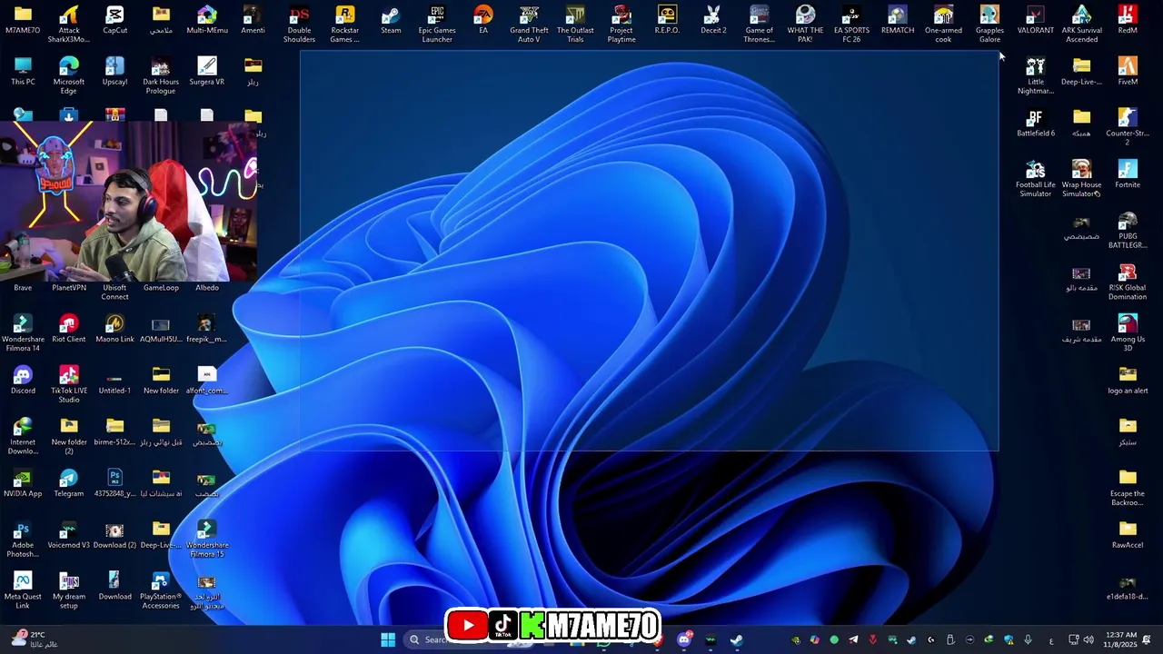Open Rockstar Games Launcher icon
This screenshot has height=654, width=1163.
[x=344, y=24]
